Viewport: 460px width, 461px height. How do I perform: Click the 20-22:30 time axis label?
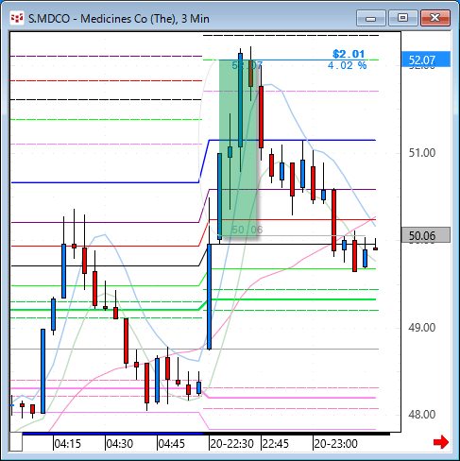point(232,444)
